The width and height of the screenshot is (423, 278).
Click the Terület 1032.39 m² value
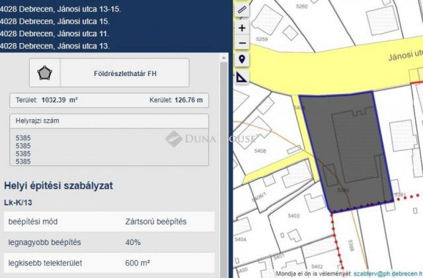[59, 100]
